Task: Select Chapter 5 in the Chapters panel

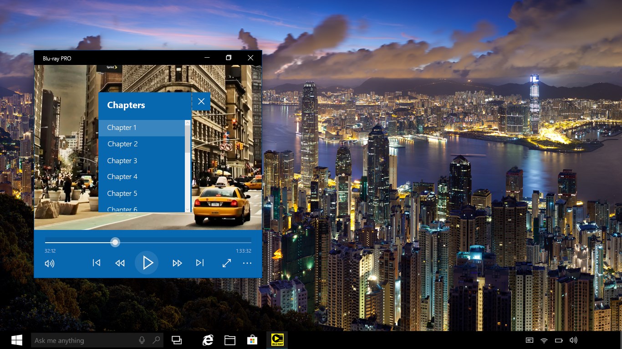Action: (122, 193)
